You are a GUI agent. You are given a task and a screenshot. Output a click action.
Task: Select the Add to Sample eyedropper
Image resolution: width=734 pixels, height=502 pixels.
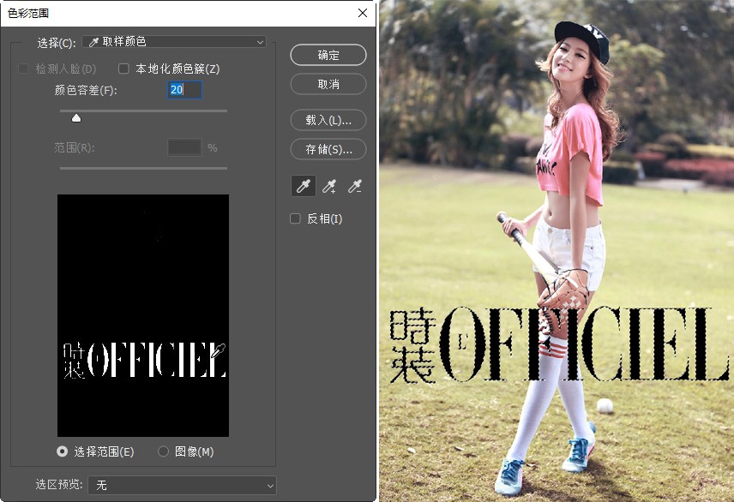[x=329, y=185]
